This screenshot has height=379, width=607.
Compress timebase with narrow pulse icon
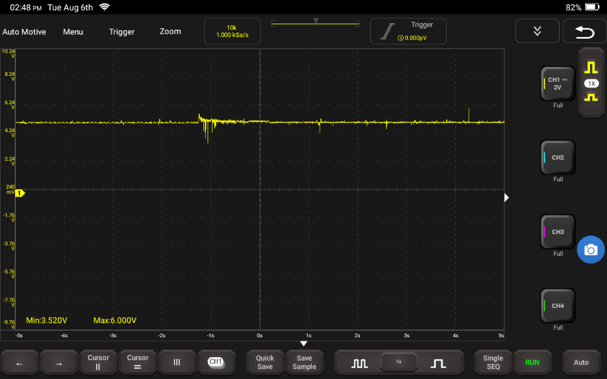coord(360,363)
